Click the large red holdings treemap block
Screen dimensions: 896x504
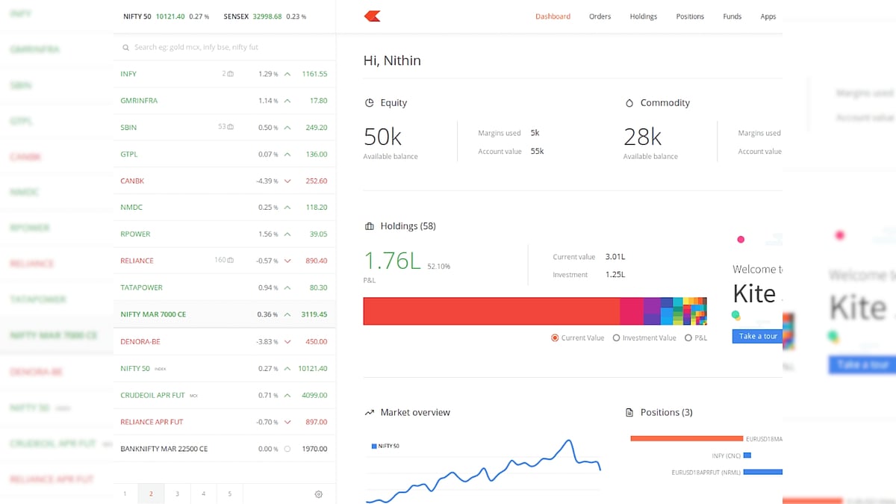click(491, 311)
